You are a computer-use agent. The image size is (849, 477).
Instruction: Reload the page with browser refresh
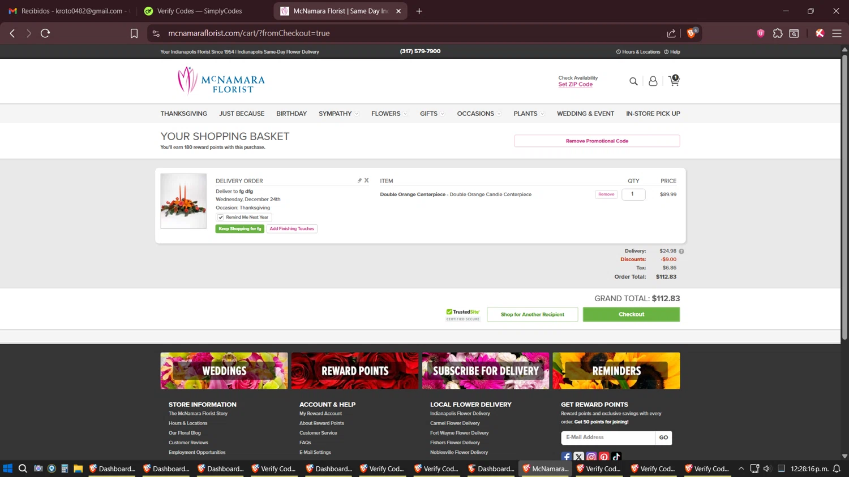pyautogui.click(x=45, y=33)
